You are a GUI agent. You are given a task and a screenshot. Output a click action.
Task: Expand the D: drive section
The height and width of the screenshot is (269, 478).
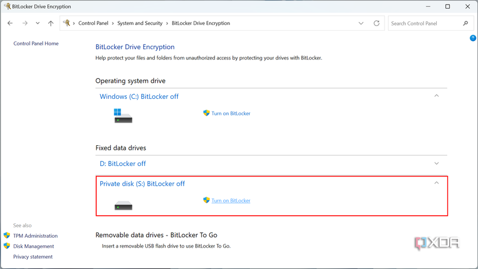(436, 163)
